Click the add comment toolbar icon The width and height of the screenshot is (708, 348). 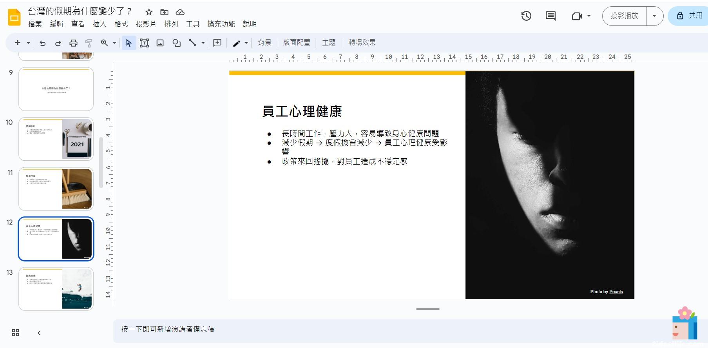217,43
